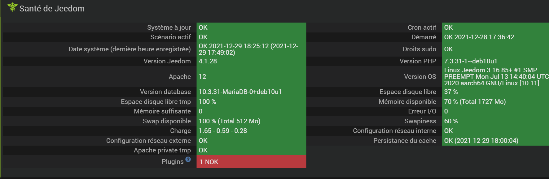Select the Espace disque libre 37 % value

(451, 92)
